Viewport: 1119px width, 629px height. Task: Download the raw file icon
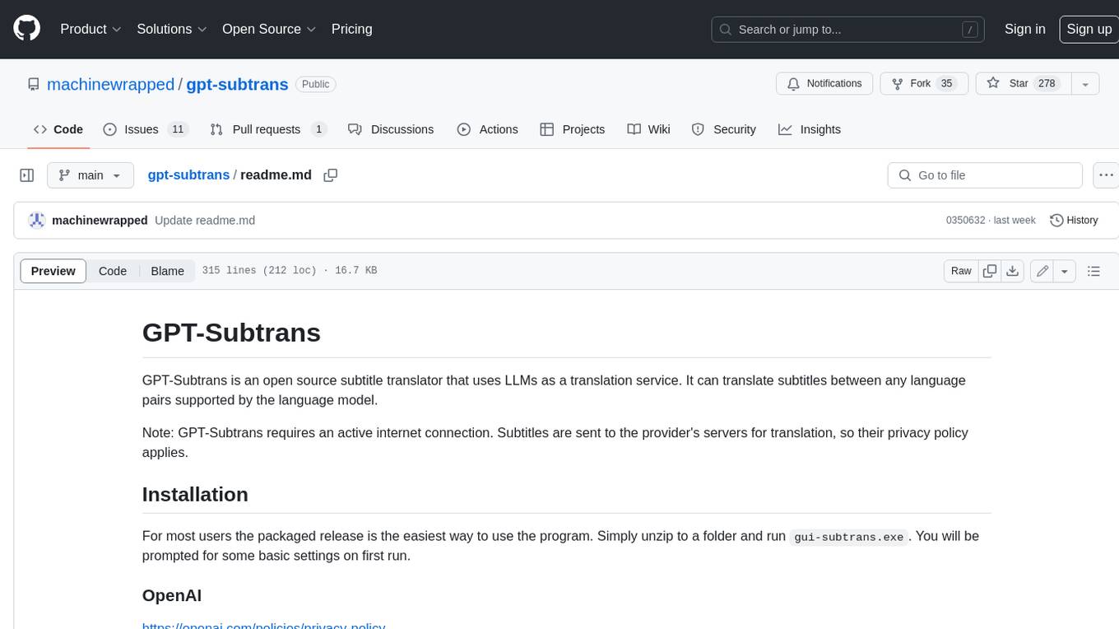1013,271
